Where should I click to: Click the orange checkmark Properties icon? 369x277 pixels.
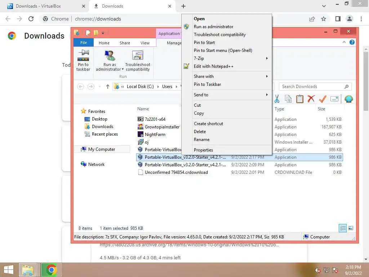pyautogui.click(x=323, y=99)
